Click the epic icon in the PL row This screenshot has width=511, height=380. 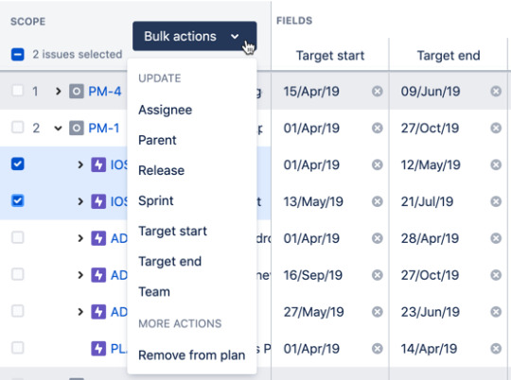click(x=98, y=349)
